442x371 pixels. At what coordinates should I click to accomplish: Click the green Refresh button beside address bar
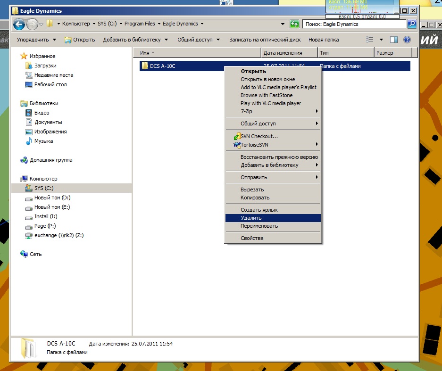(294, 24)
